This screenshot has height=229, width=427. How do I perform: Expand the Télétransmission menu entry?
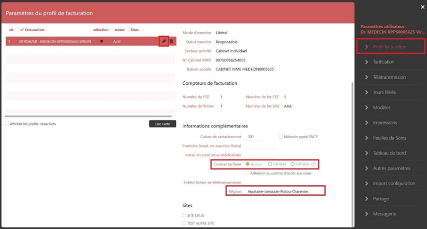(x=389, y=77)
